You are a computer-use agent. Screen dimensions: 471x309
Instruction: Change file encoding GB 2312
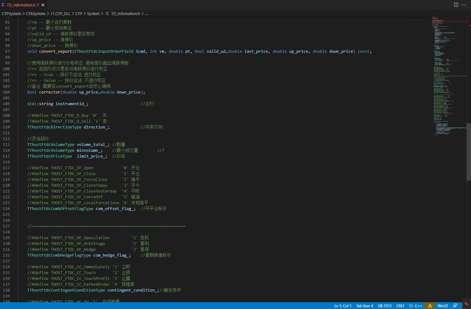coord(385,306)
